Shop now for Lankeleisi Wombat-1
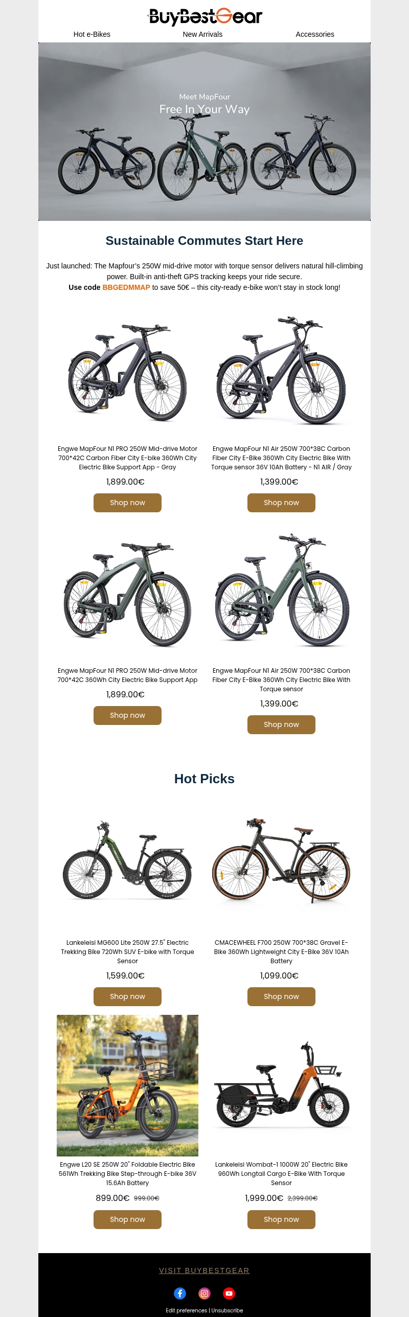The width and height of the screenshot is (409, 1317). (281, 1219)
